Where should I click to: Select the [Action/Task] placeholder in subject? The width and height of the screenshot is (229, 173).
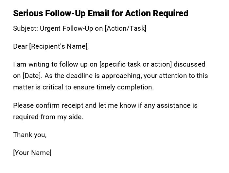click(x=125, y=28)
